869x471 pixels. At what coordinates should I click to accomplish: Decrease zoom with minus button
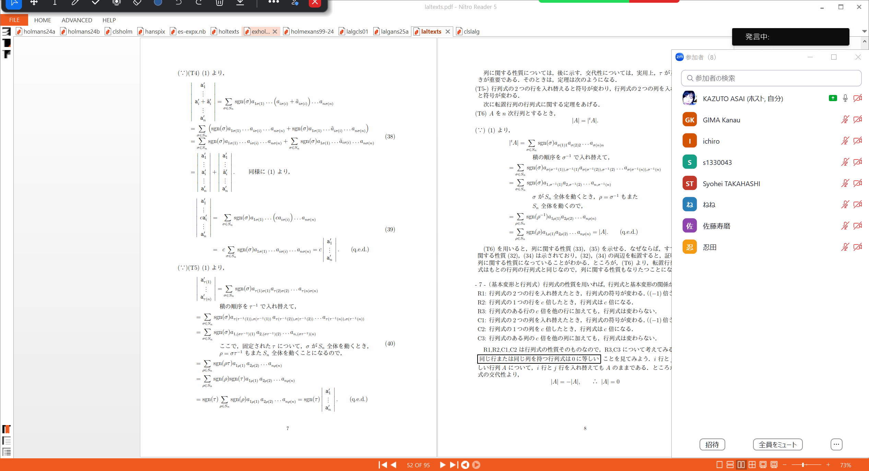tap(785, 465)
